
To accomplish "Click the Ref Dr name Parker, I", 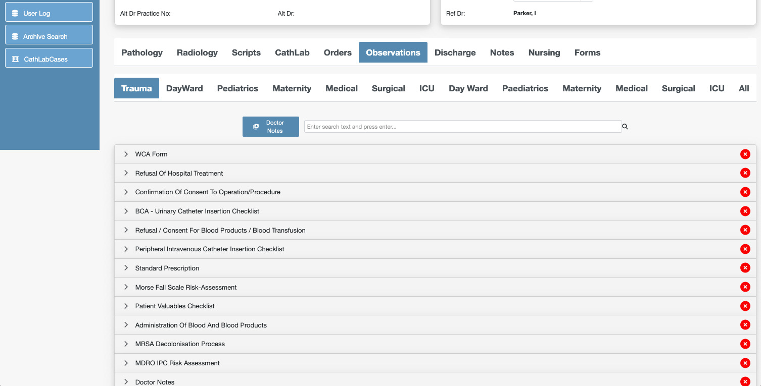I will click(x=525, y=13).
